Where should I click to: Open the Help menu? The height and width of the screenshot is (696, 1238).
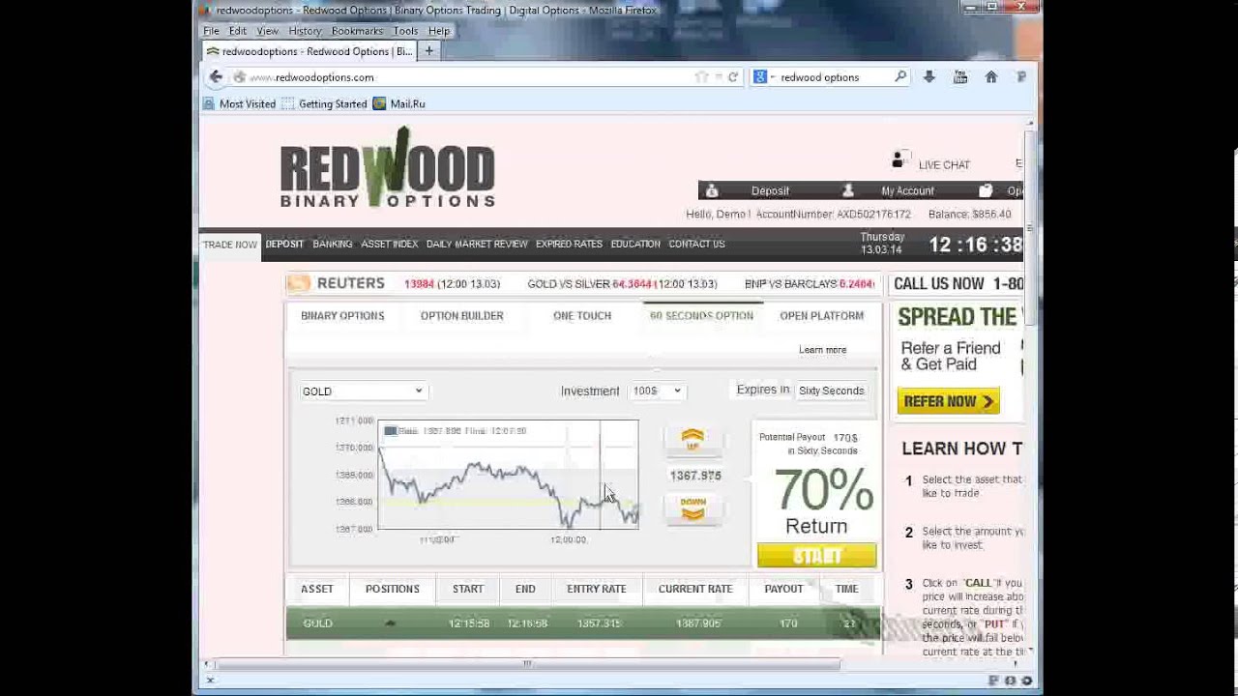438,31
